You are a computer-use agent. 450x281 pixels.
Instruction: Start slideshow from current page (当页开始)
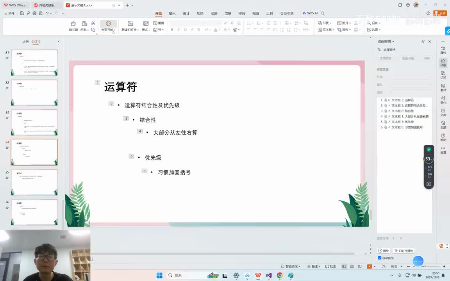(x=108, y=26)
